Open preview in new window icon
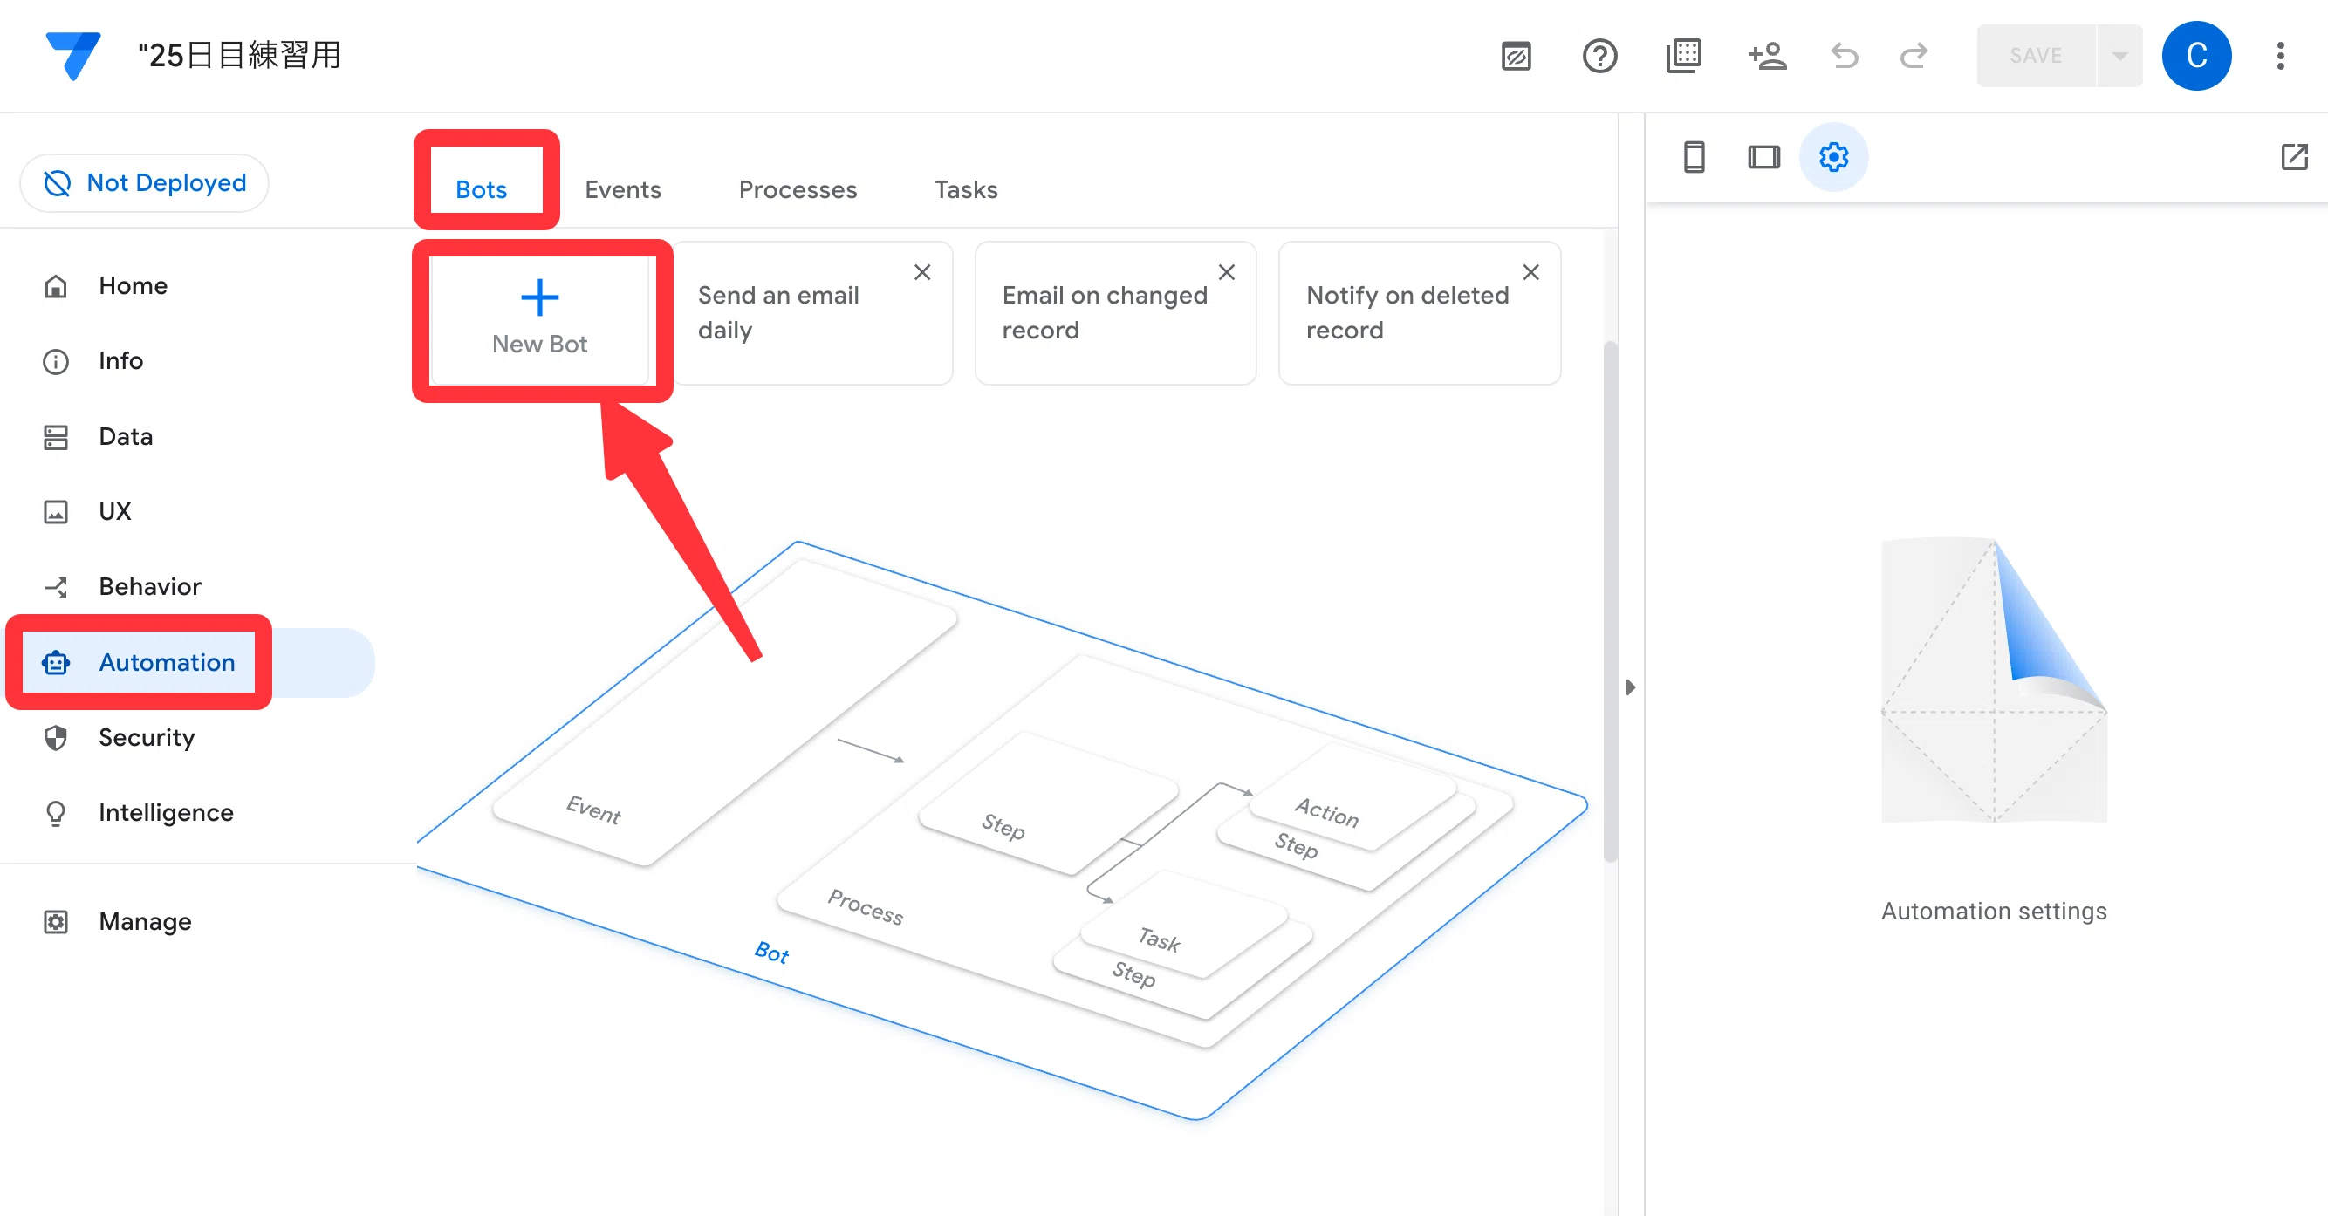This screenshot has width=2328, height=1216. [2295, 157]
